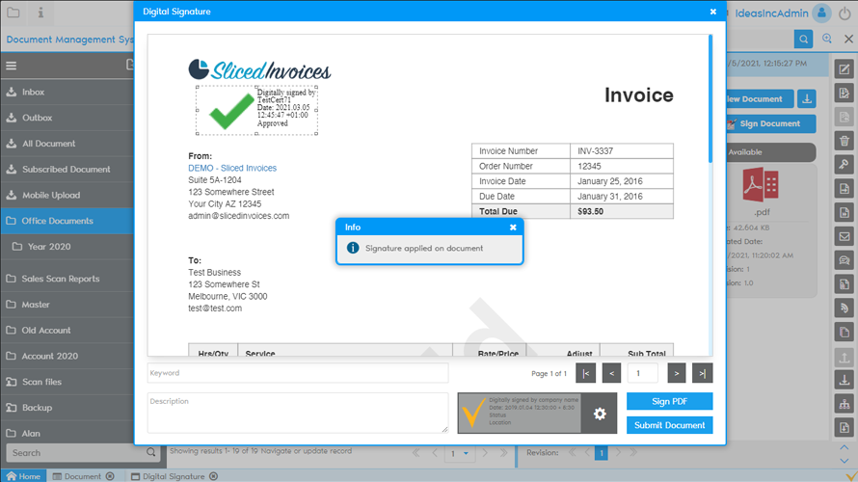Go to first page of PDF
Viewport: 858px width, 482px height.
[x=585, y=373]
